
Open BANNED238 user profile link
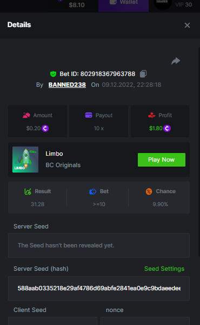click(x=67, y=85)
